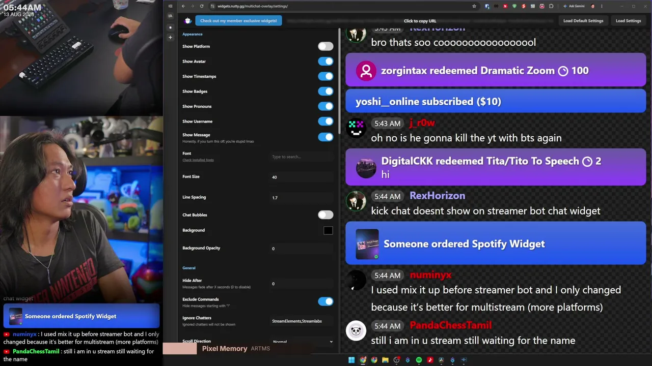
Task: Edit the Background Opacity field
Action: click(303, 249)
